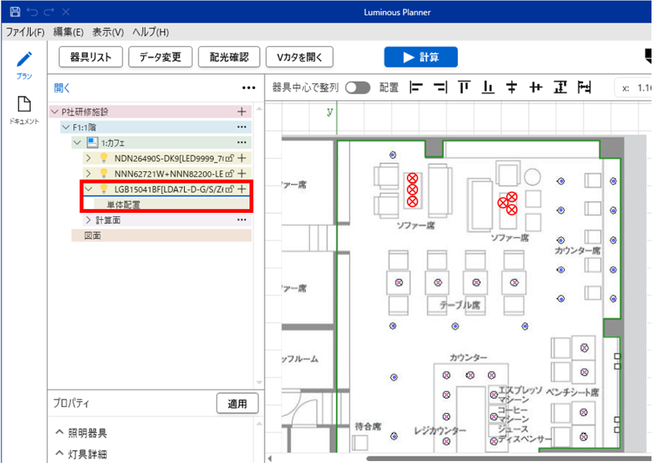657x465 pixels.
Task: Click the save icon in title bar
Action: (14, 13)
